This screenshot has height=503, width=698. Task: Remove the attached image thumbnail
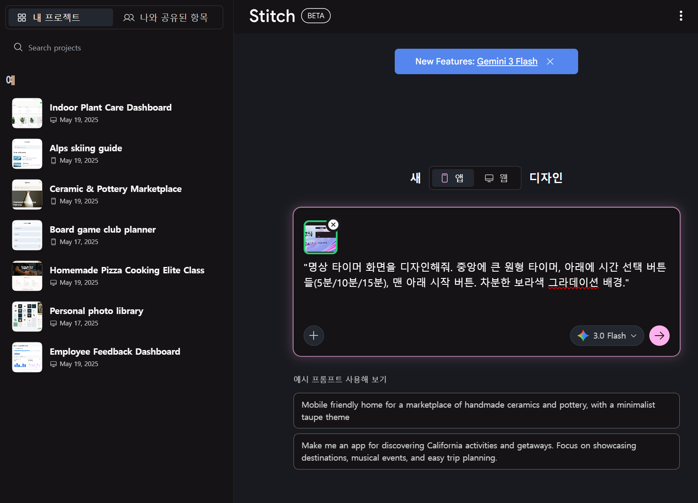(333, 225)
